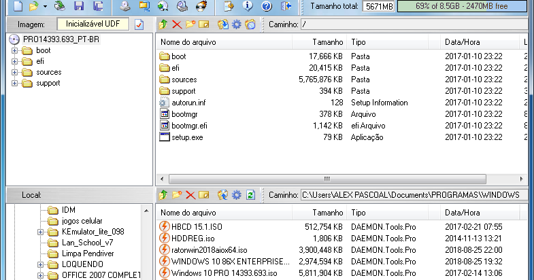Click the Exit door arrow icon

click(x=286, y=6)
